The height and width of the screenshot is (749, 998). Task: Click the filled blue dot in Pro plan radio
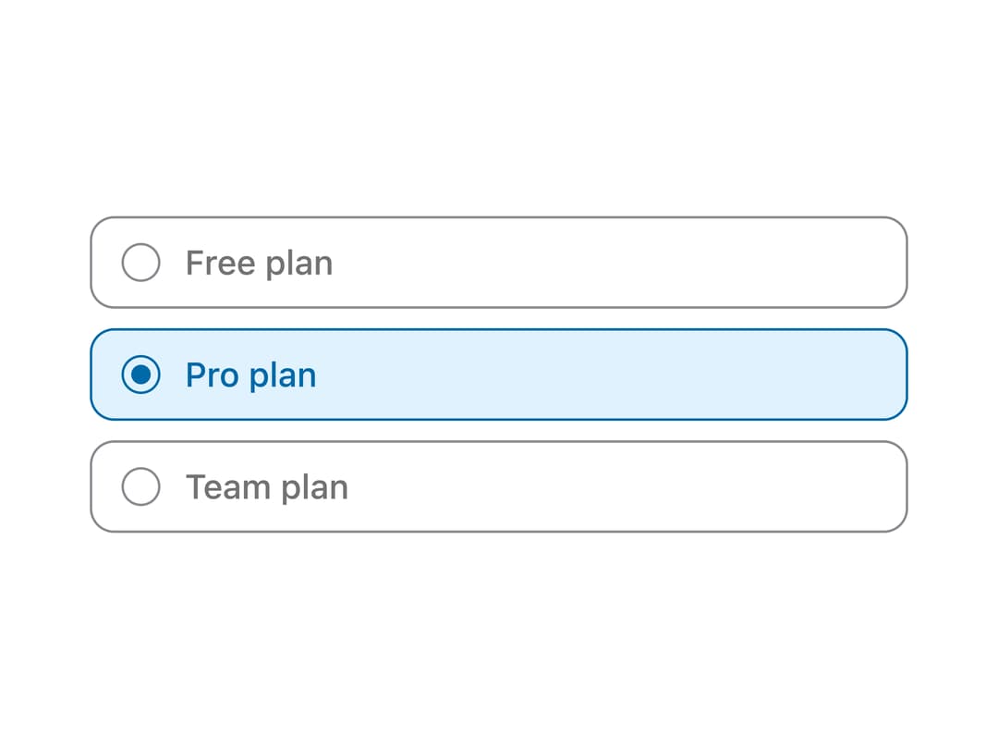click(x=140, y=374)
